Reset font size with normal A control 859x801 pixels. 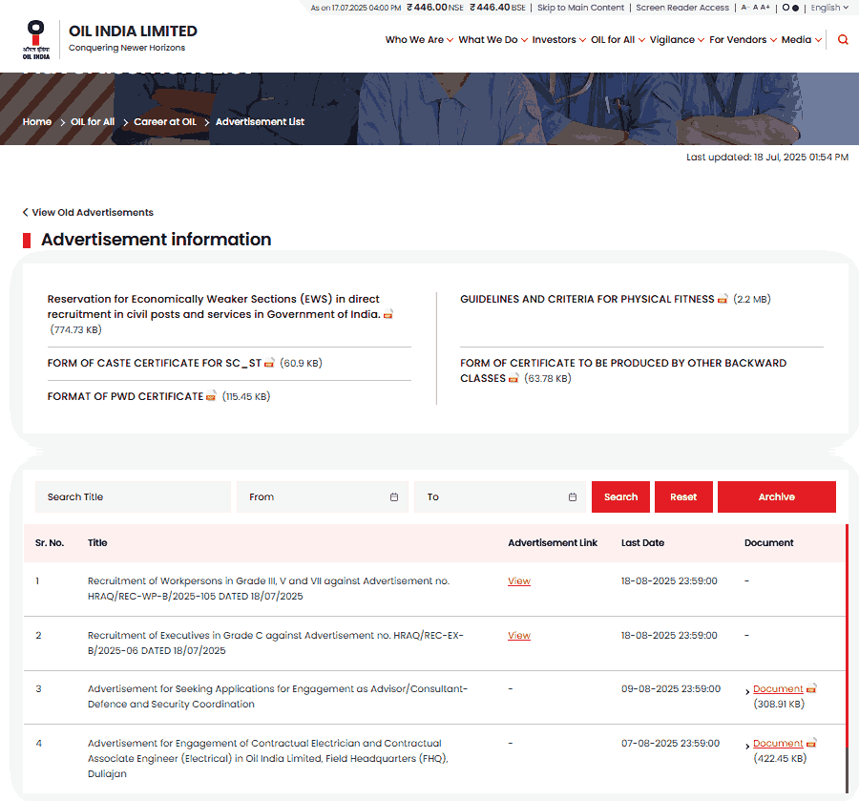756,8
